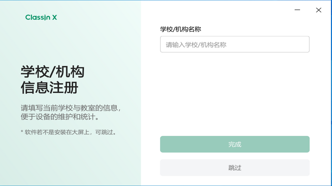Image resolution: width=332 pixels, height=186 pixels.
Task: Click the green ClassIn X brand mark
Action: (41, 18)
